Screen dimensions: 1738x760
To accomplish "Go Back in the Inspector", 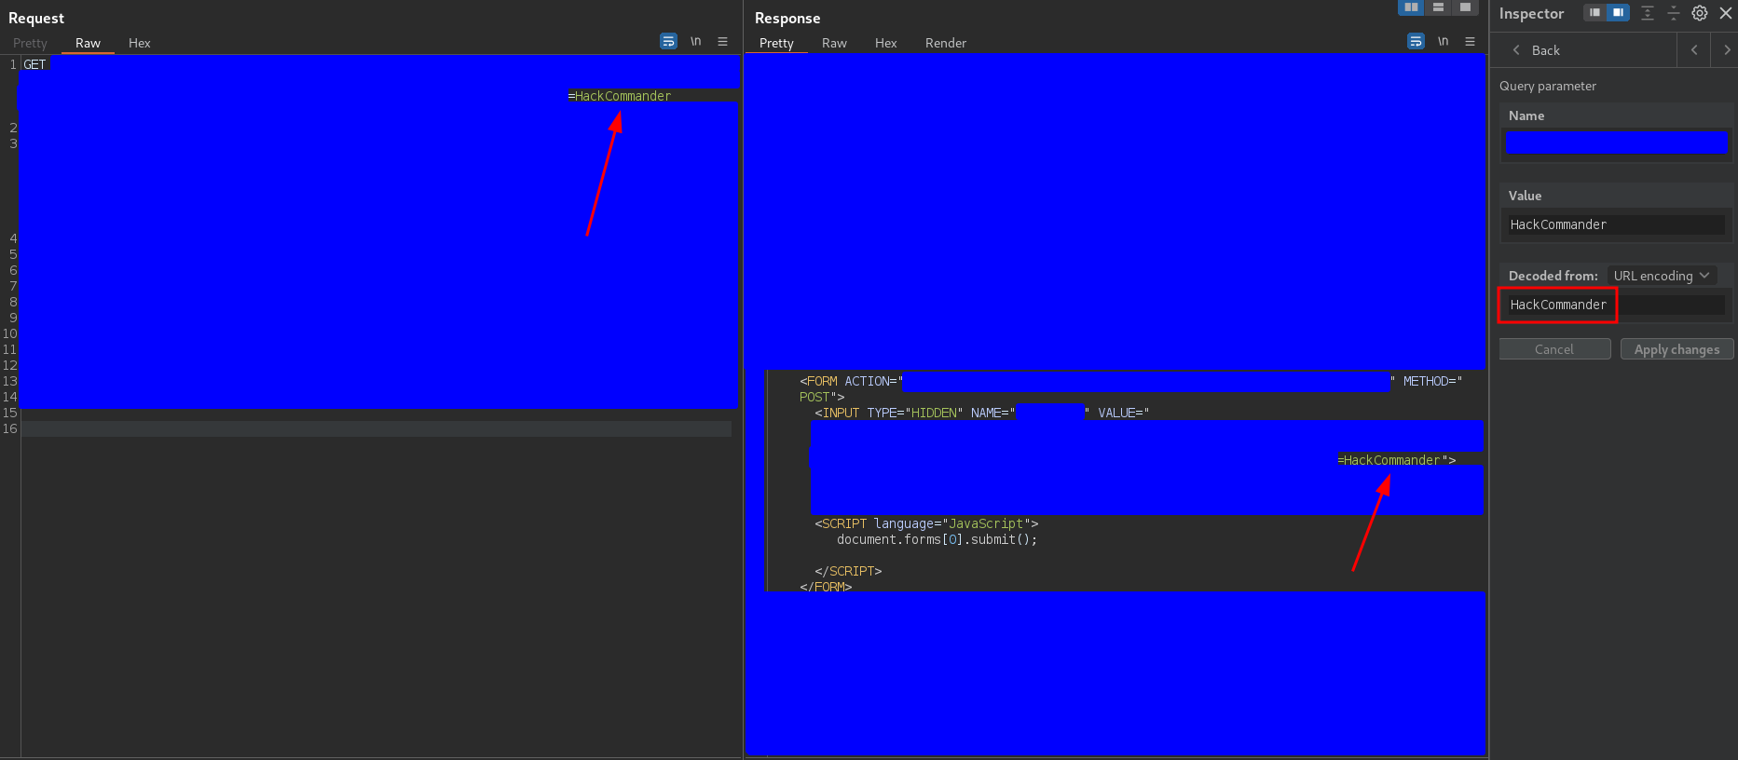I will pos(1536,50).
